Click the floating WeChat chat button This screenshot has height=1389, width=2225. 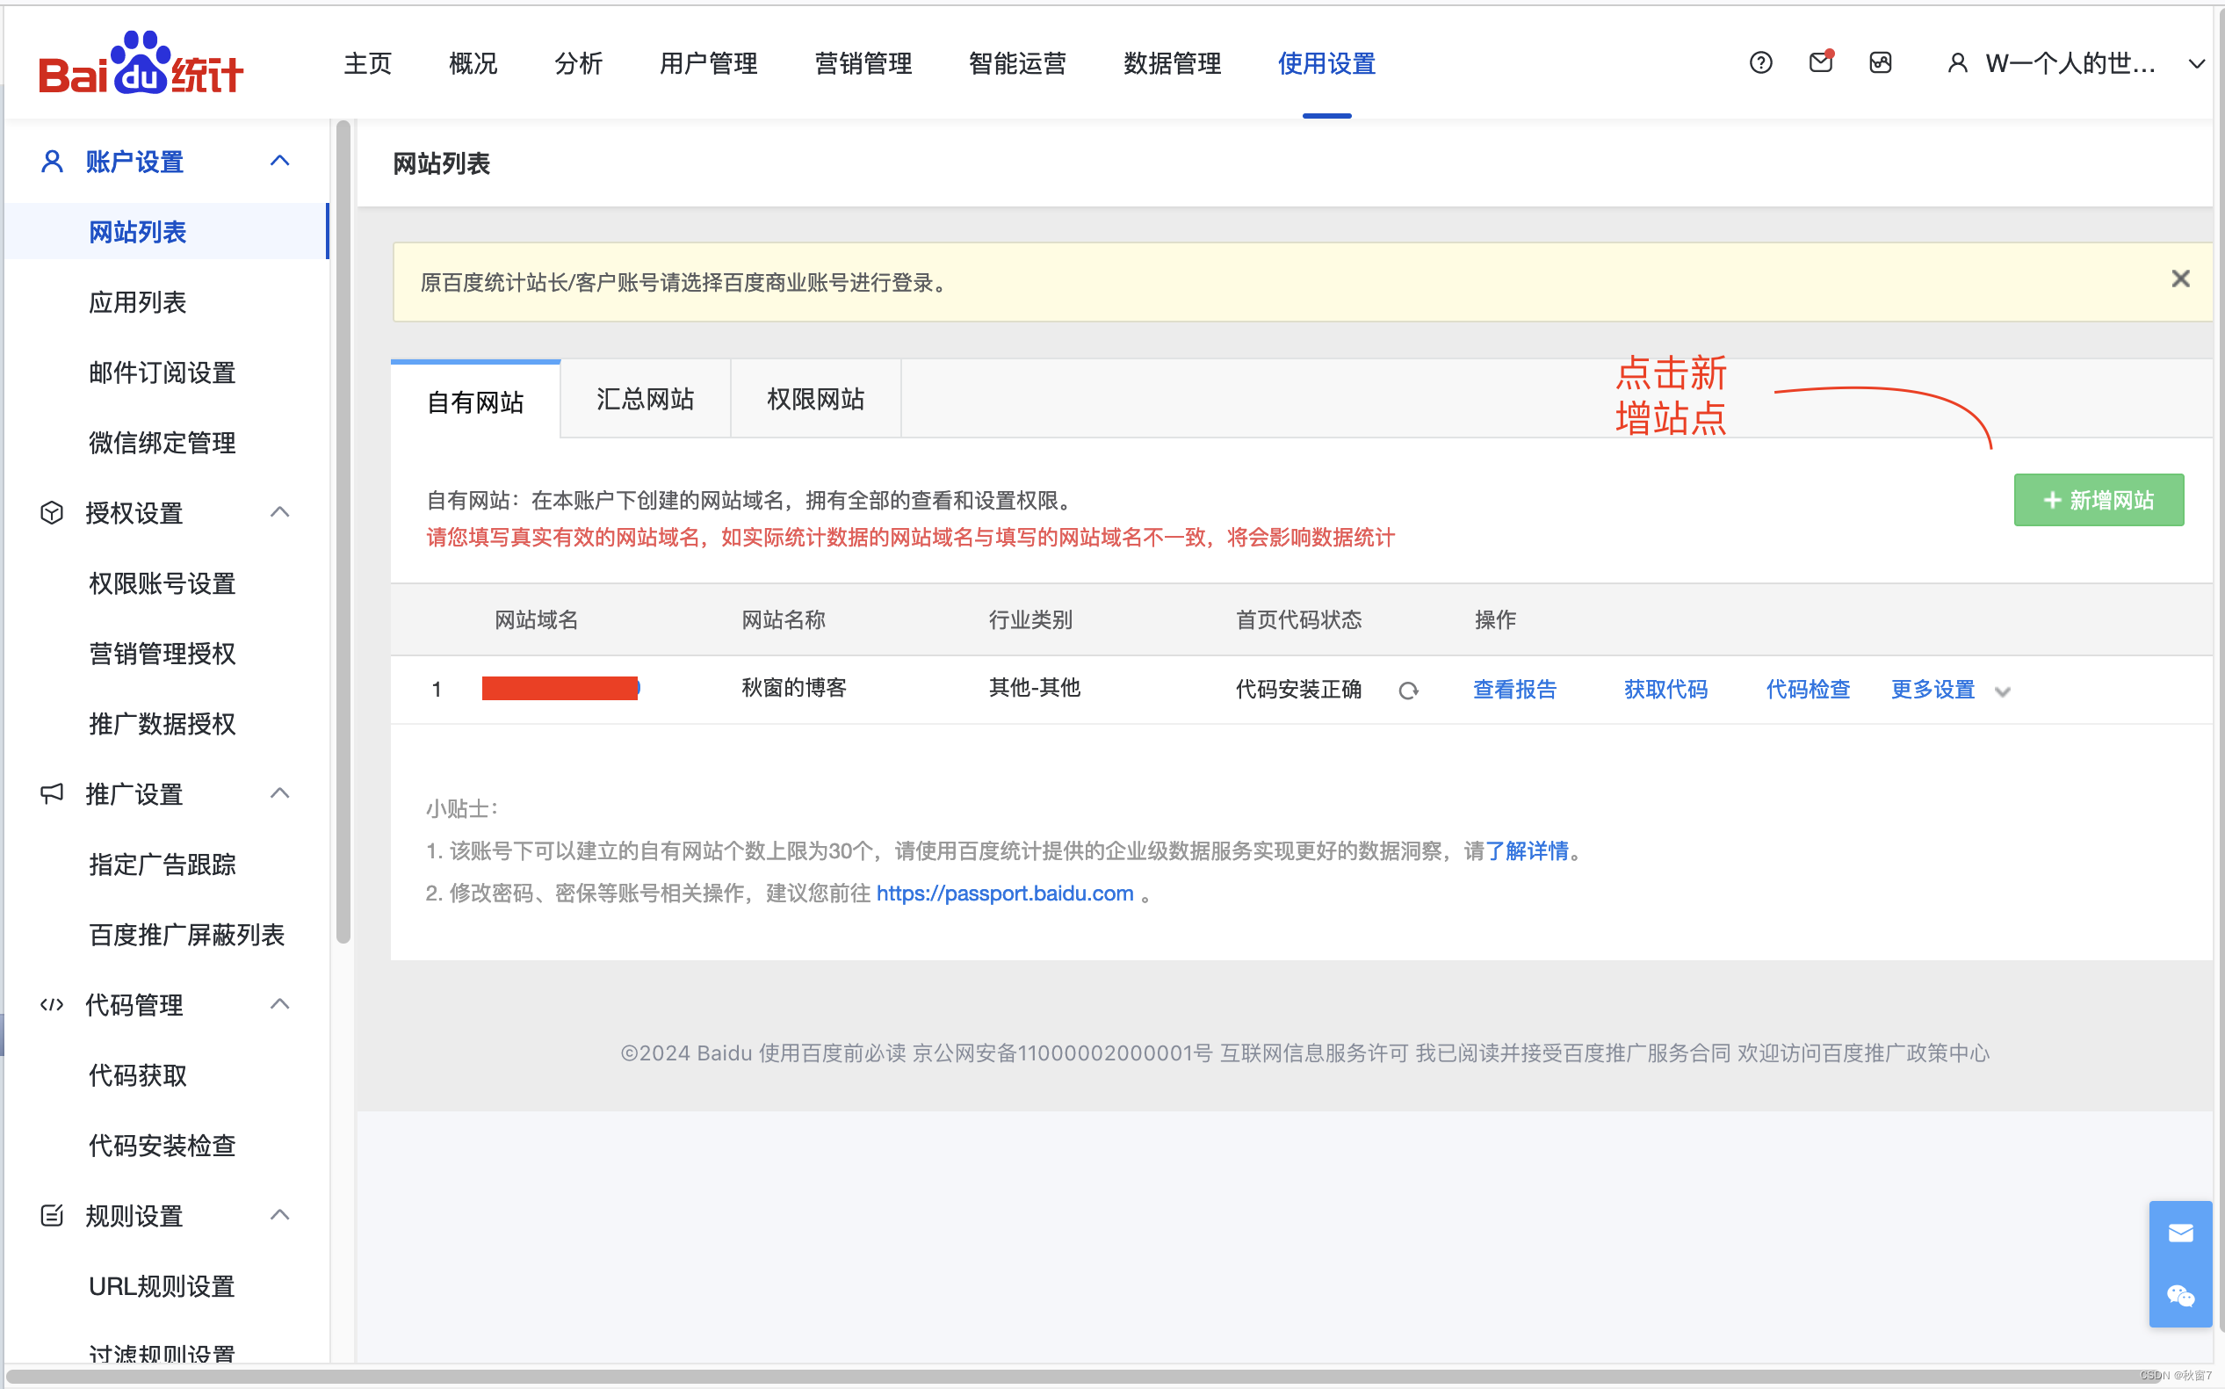point(2180,1295)
